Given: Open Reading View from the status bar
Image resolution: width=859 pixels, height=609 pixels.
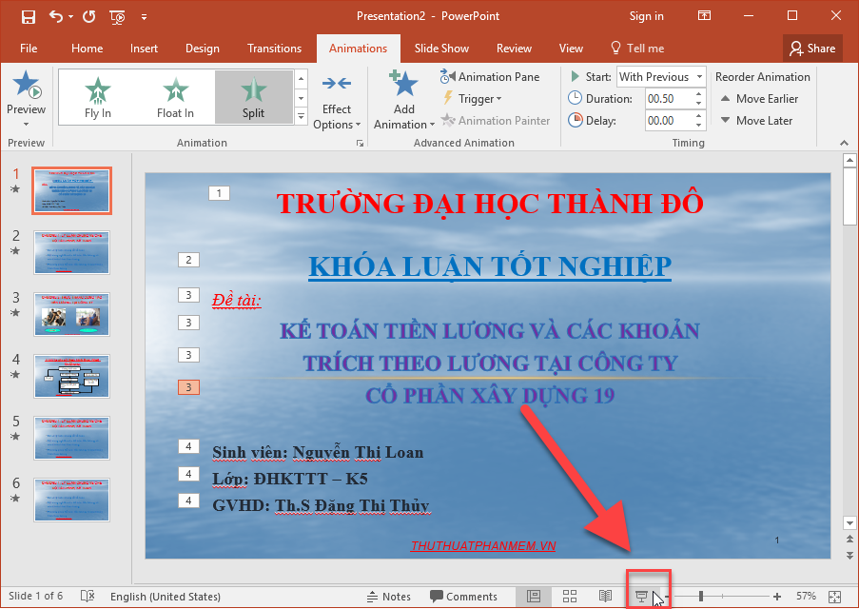Looking at the screenshot, I should coord(606,596).
